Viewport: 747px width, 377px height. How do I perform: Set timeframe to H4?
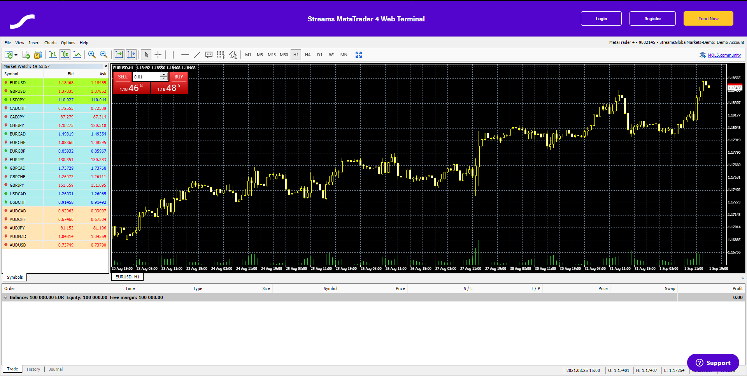coord(308,55)
